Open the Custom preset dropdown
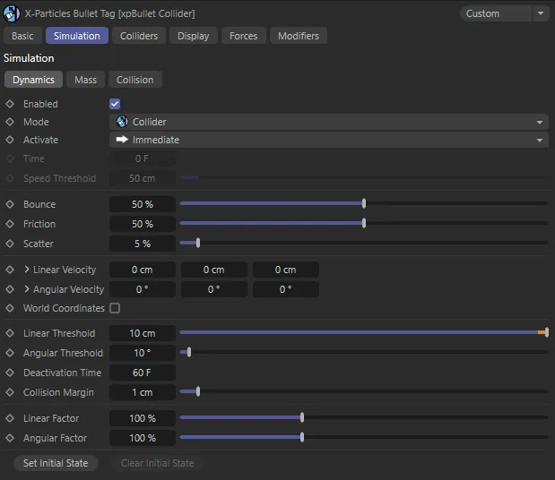555x480 pixels. pos(505,13)
